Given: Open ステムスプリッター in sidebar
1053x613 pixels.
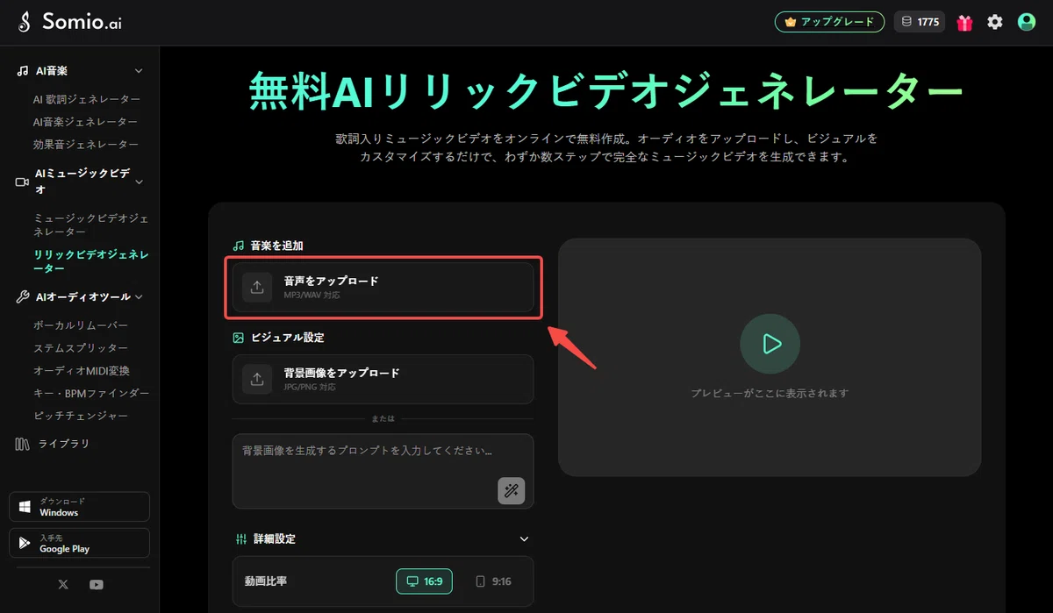Looking at the screenshot, I should (x=80, y=348).
